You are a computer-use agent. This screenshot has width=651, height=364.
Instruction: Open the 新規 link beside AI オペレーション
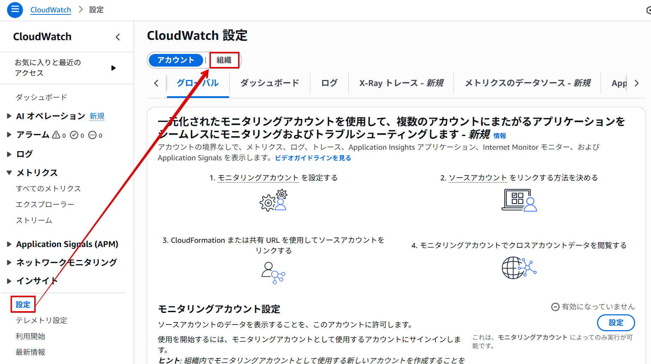click(x=97, y=116)
